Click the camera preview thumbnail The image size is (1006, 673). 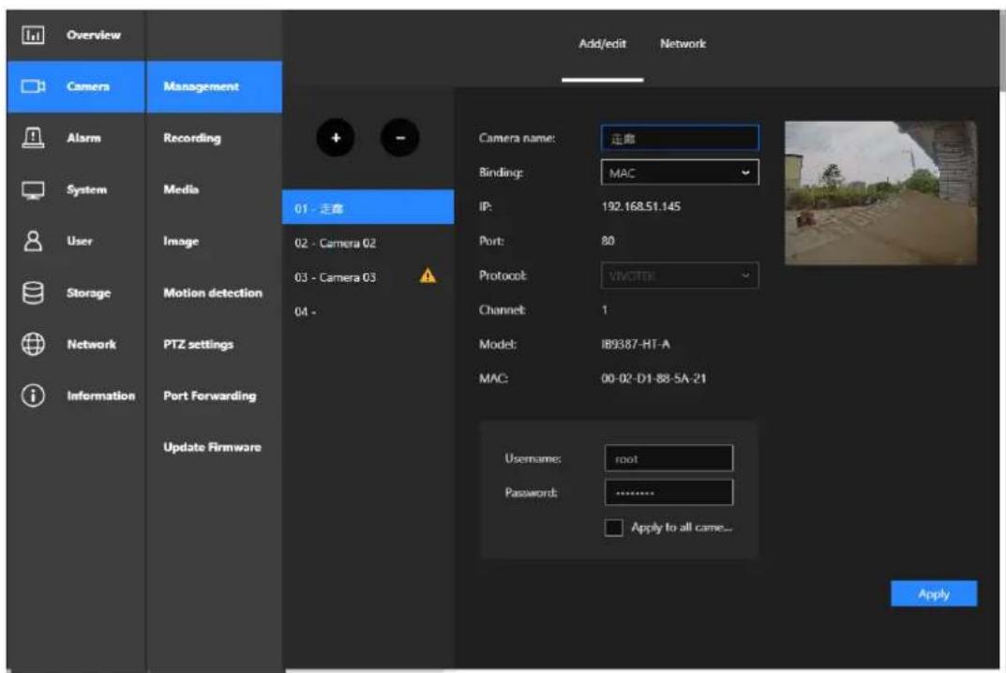(x=881, y=192)
